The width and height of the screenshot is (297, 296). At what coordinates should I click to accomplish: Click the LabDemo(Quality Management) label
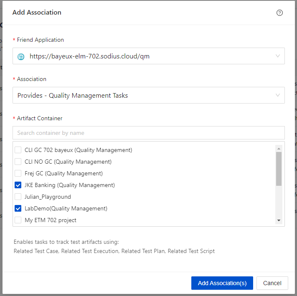[x=66, y=209]
